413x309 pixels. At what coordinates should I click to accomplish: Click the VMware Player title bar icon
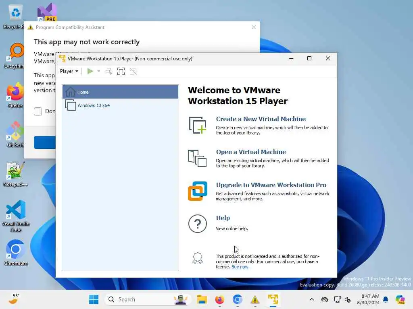coord(62,58)
